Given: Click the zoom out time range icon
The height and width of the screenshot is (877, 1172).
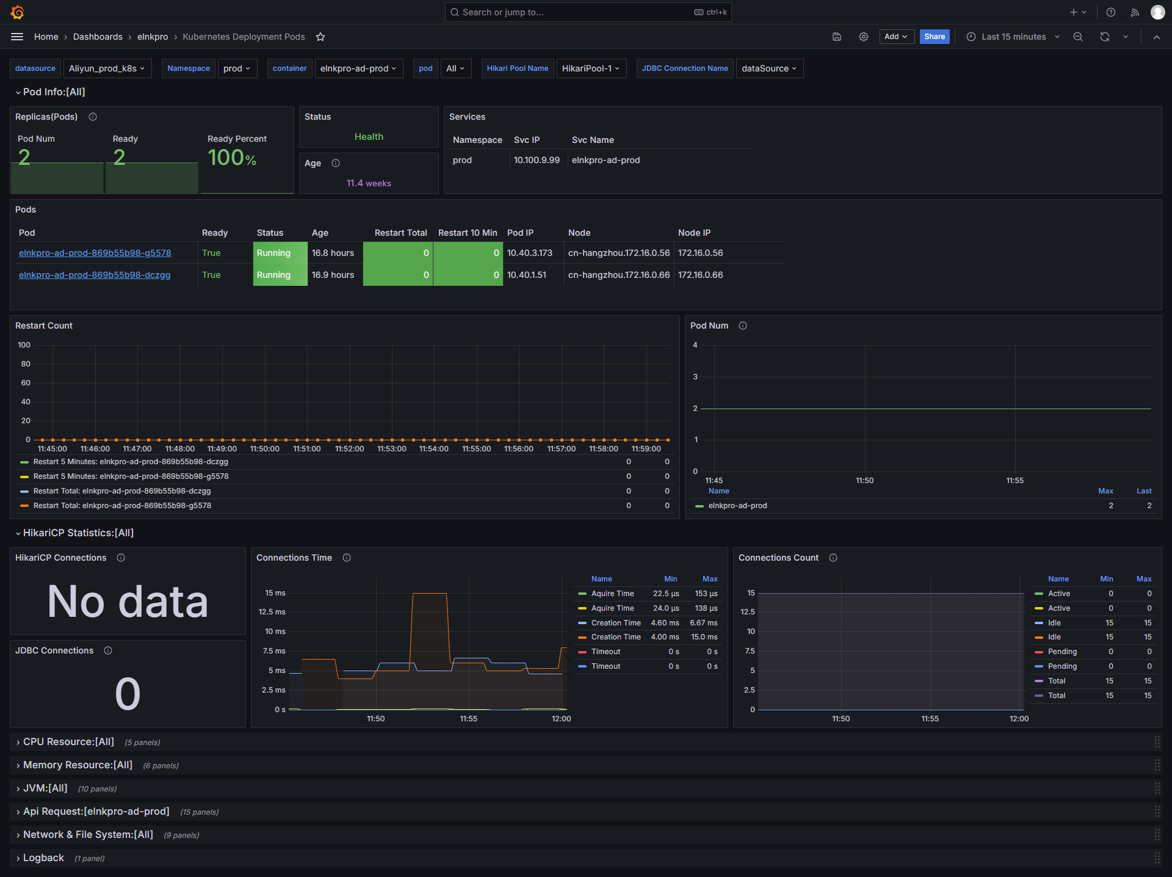Looking at the screenshot, I should (x=1078, y=37).
